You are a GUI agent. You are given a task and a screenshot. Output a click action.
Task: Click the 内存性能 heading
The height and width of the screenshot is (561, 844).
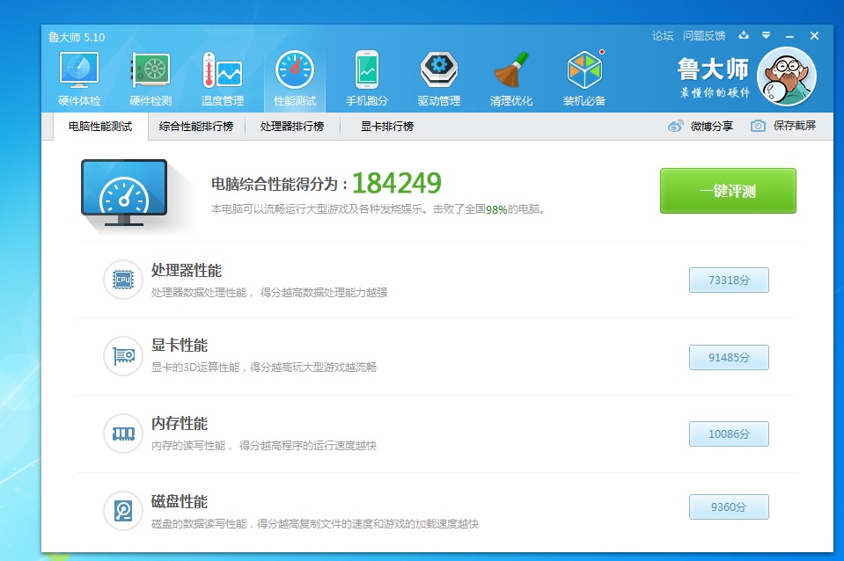(180, 423)
